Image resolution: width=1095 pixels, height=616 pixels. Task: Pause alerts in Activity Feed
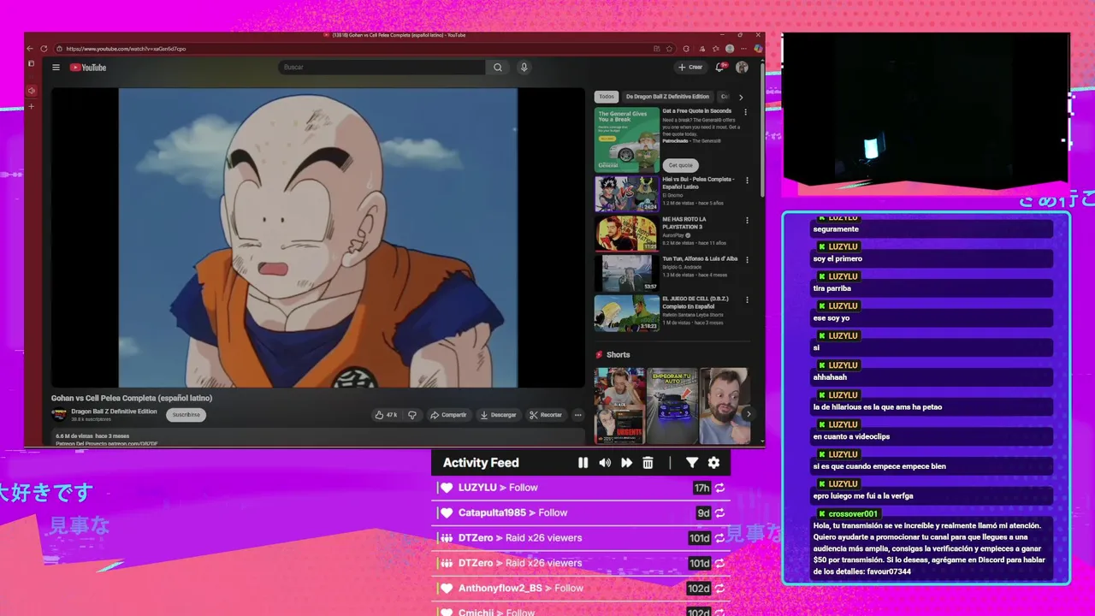[583, 463]
